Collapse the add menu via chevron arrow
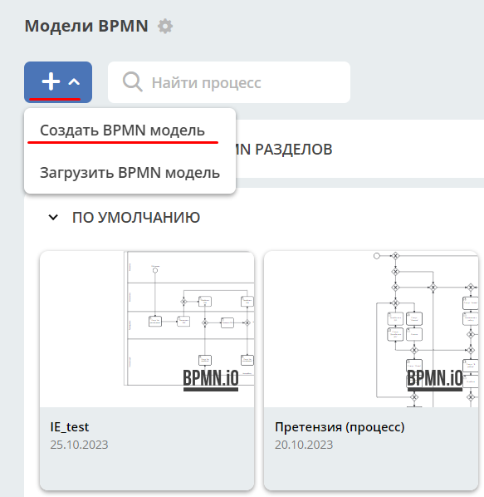Viewport: 484px width, 497px height. click(74, 82)
